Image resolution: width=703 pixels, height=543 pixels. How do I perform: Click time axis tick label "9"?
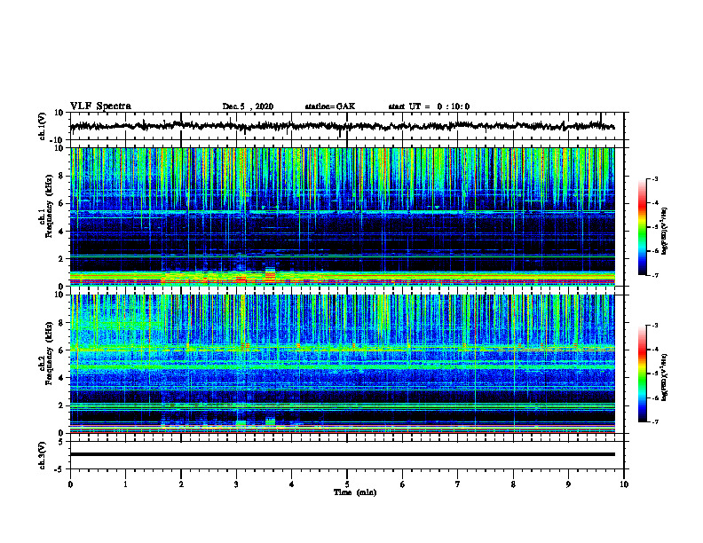[568, 484]
